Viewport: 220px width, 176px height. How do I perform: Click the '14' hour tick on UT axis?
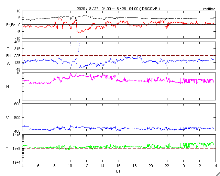click(x=102, y=165)
